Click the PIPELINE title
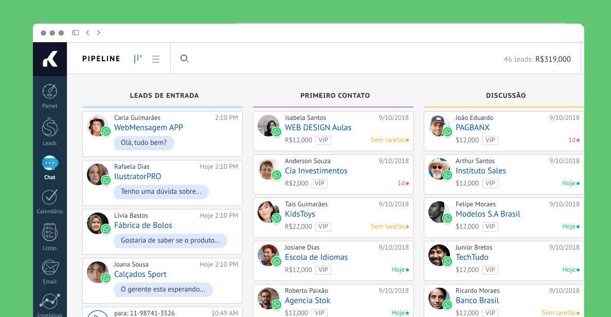This screenshot has height=317, width=611. [x=101, y=59]
